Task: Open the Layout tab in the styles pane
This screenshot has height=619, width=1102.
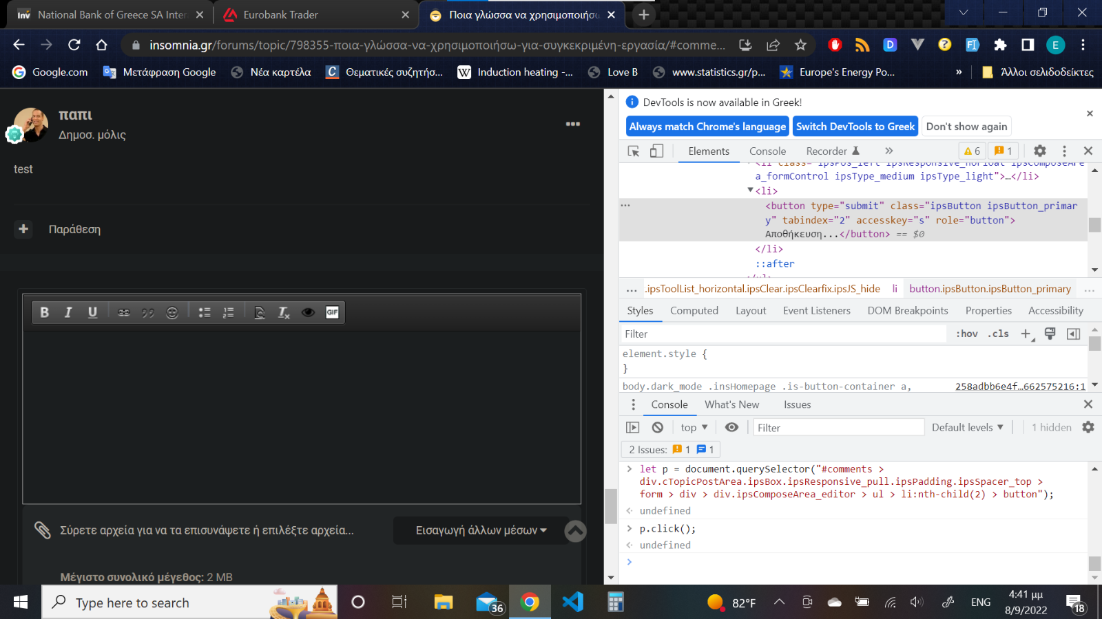Action: coord(751,311)
